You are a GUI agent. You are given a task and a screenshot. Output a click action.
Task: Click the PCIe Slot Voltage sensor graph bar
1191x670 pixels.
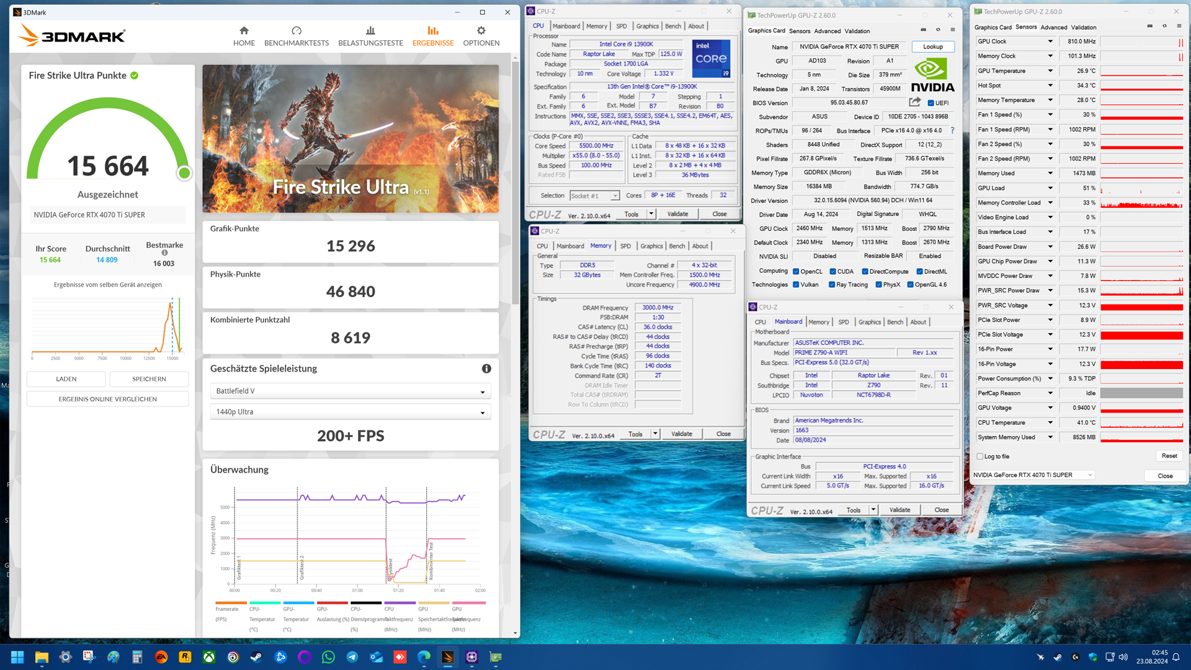tap(1142, 335)
